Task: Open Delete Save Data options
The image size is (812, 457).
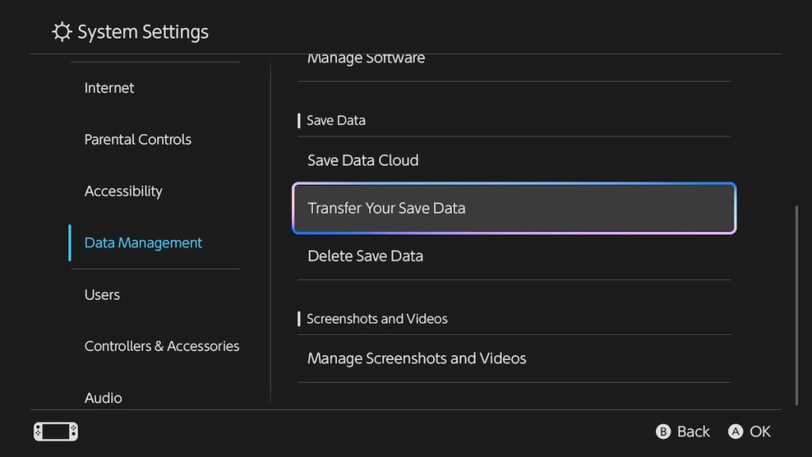Action: pos(365,255)
